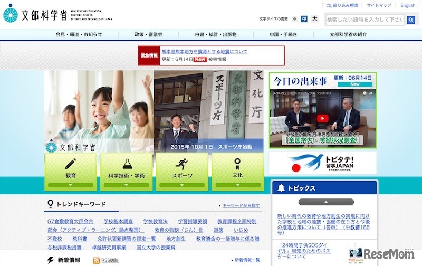Click the MEXT logo in the header
Image resolution: width=422 pixels, height=266 pixels.
point(57,14)
